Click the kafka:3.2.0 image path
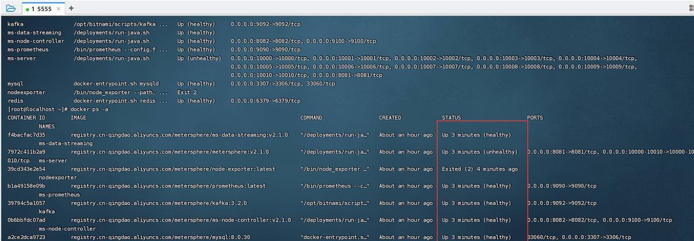This screenshot has width=694, height=241. [x=159, y=203]
